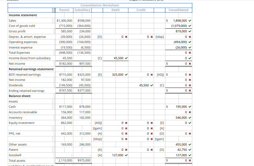Click the Credit column header

pos(141,10)
